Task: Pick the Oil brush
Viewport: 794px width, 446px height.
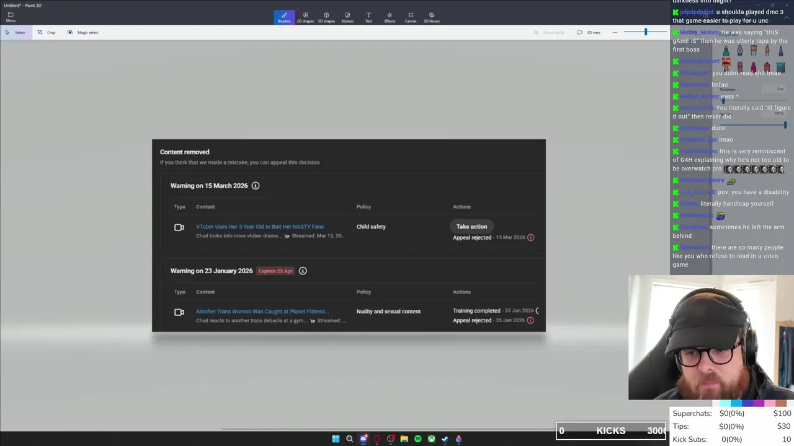Action: point(754,51)
